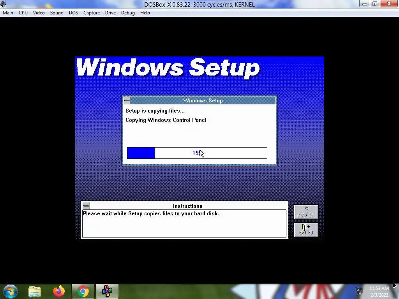Open the Debug menu
This screenshot has width=399, height=299.
click(x=128, y=13)
